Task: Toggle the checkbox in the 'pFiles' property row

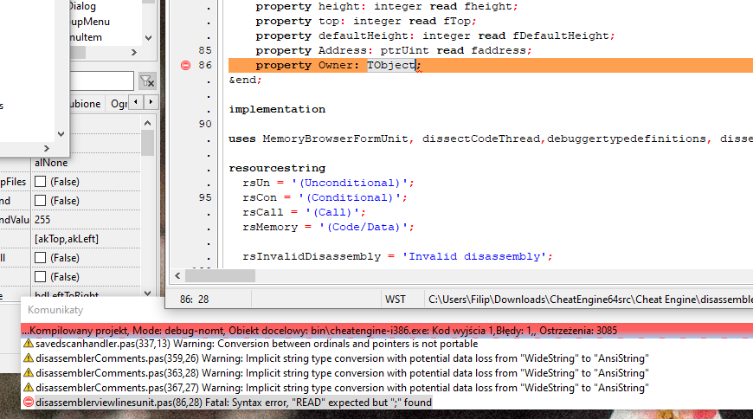Action: tap(40, 182)
